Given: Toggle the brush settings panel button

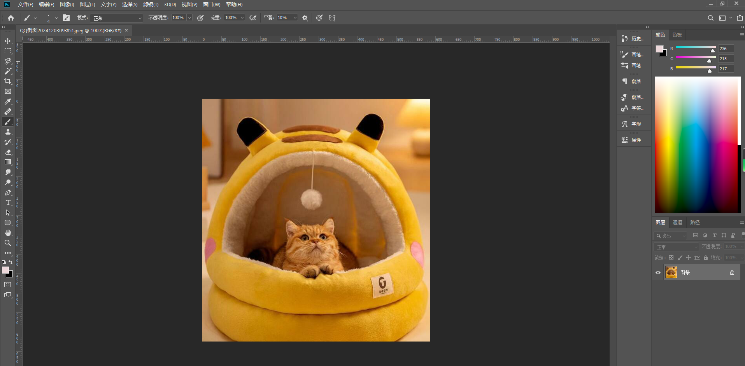Looking at the screenshot, I should [66, 18].
